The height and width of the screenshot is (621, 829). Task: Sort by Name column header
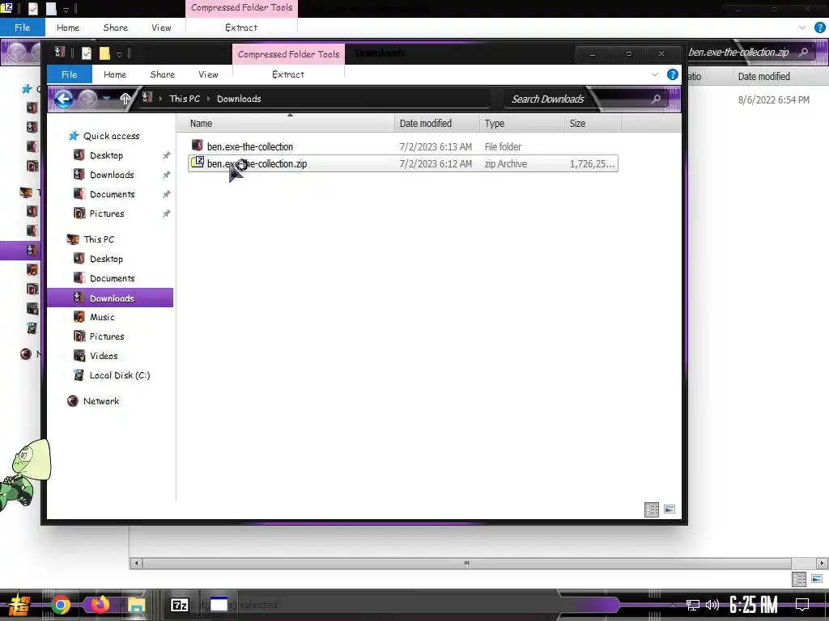pyautogui.click(x=290, y=124)
